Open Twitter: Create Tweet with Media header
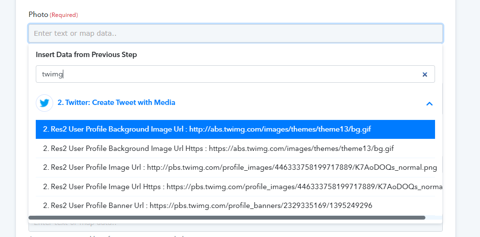Viewport: 480px width, 237px height. pos(116,103)
